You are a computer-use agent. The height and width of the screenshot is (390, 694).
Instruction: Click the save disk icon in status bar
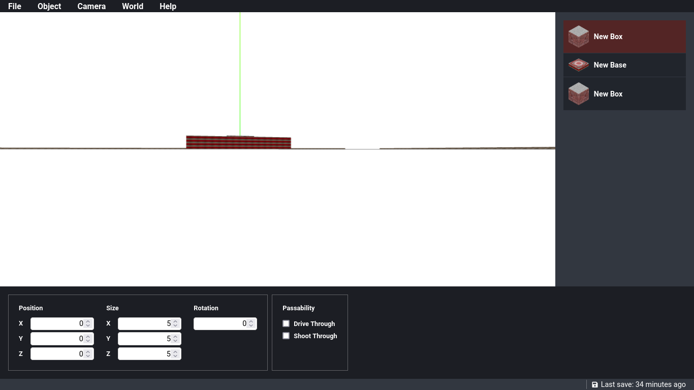click(x=594, y=384)
